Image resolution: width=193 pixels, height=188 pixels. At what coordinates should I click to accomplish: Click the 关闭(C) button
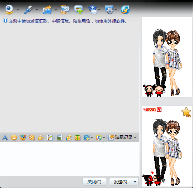click(94, 182)
